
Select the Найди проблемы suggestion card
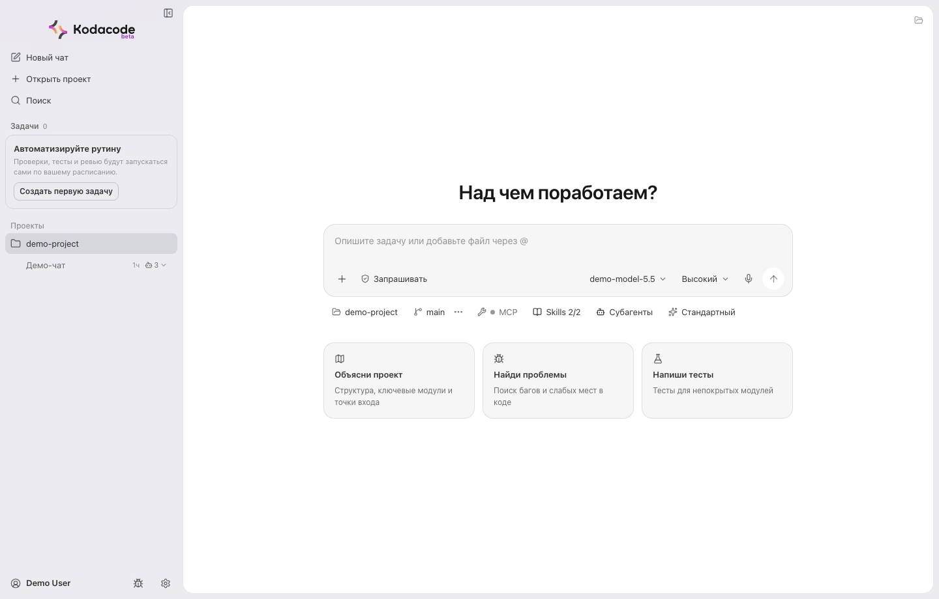(558, 380)
